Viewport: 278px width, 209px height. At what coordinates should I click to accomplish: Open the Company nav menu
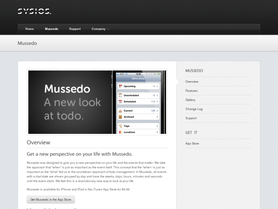[99, 29]
